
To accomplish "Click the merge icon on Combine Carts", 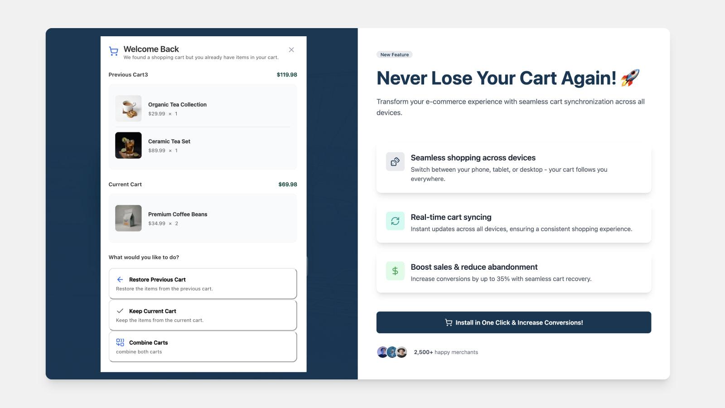I will tap(120, 342).
